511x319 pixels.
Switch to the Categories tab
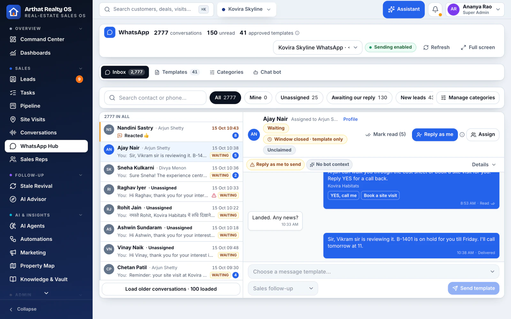click(226, 72)
